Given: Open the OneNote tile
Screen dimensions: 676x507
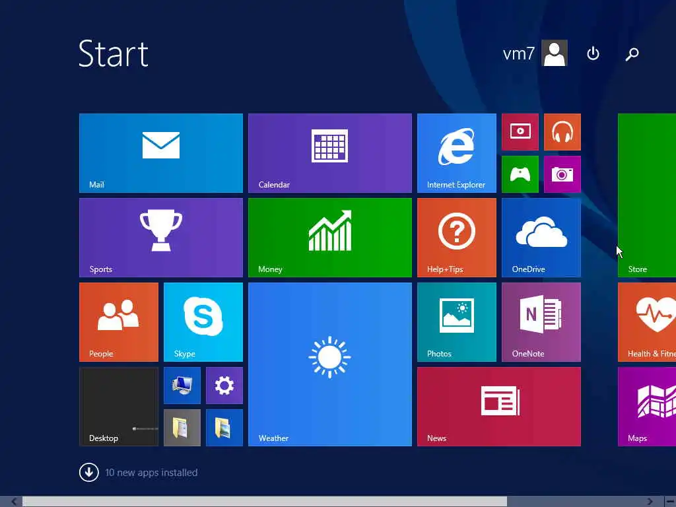Looking at the screenshot, I should coord(541,322).
